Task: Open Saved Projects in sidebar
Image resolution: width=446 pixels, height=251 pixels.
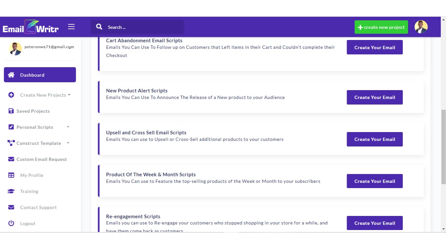Action: [33, 111]
